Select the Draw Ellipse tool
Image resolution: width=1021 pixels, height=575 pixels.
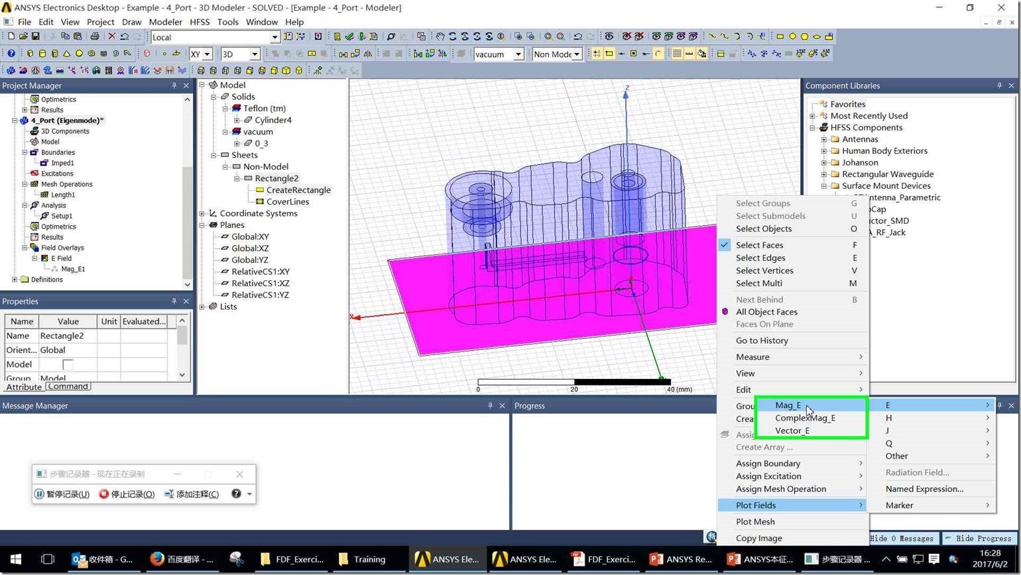pyautogui.click(x=817, y=36)
